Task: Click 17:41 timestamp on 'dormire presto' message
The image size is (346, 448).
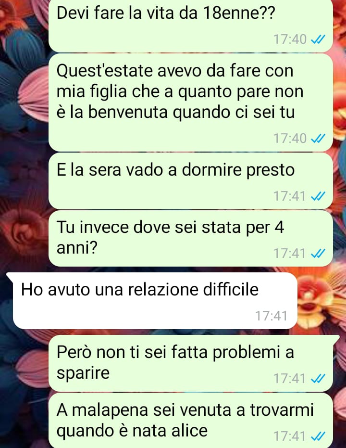Action: pos(290,196)
